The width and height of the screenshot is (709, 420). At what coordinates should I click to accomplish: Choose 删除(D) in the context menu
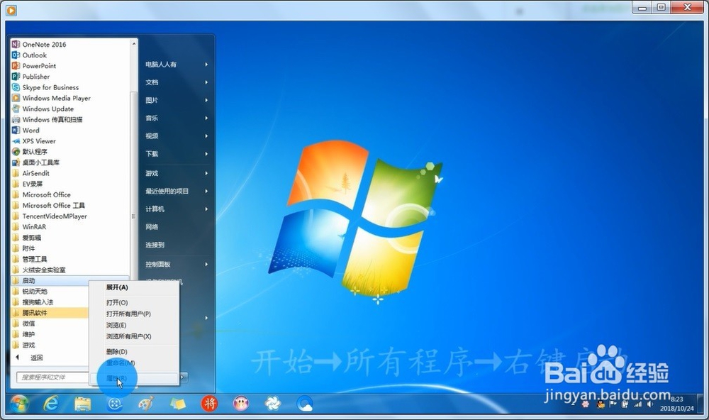[x=134, y=352]
